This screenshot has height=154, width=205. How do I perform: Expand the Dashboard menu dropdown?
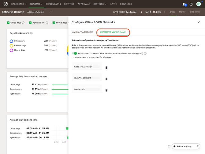coord(19,4)
